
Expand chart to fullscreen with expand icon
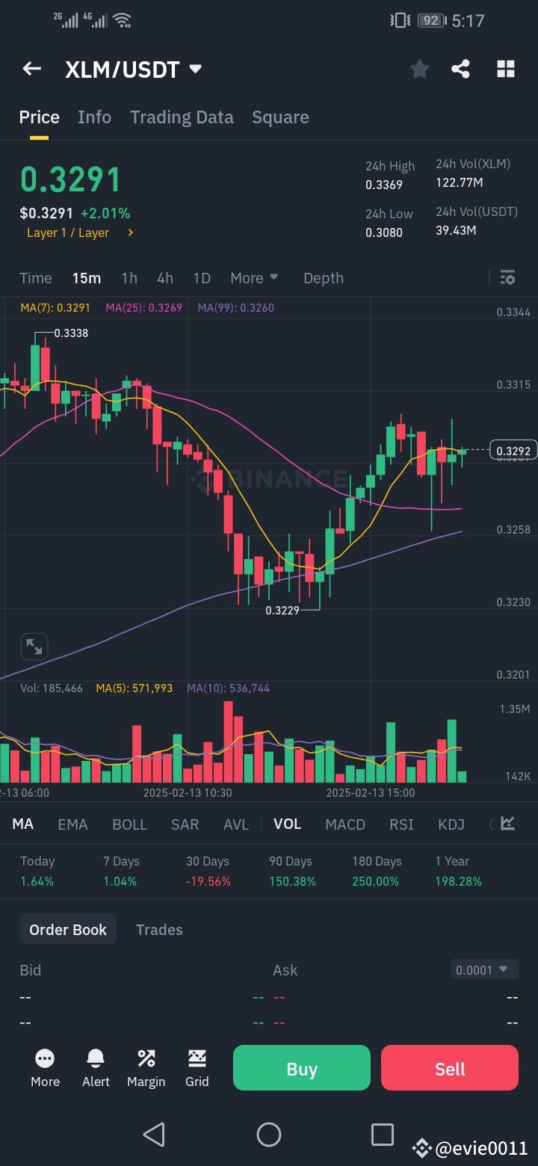pos(34,646)
